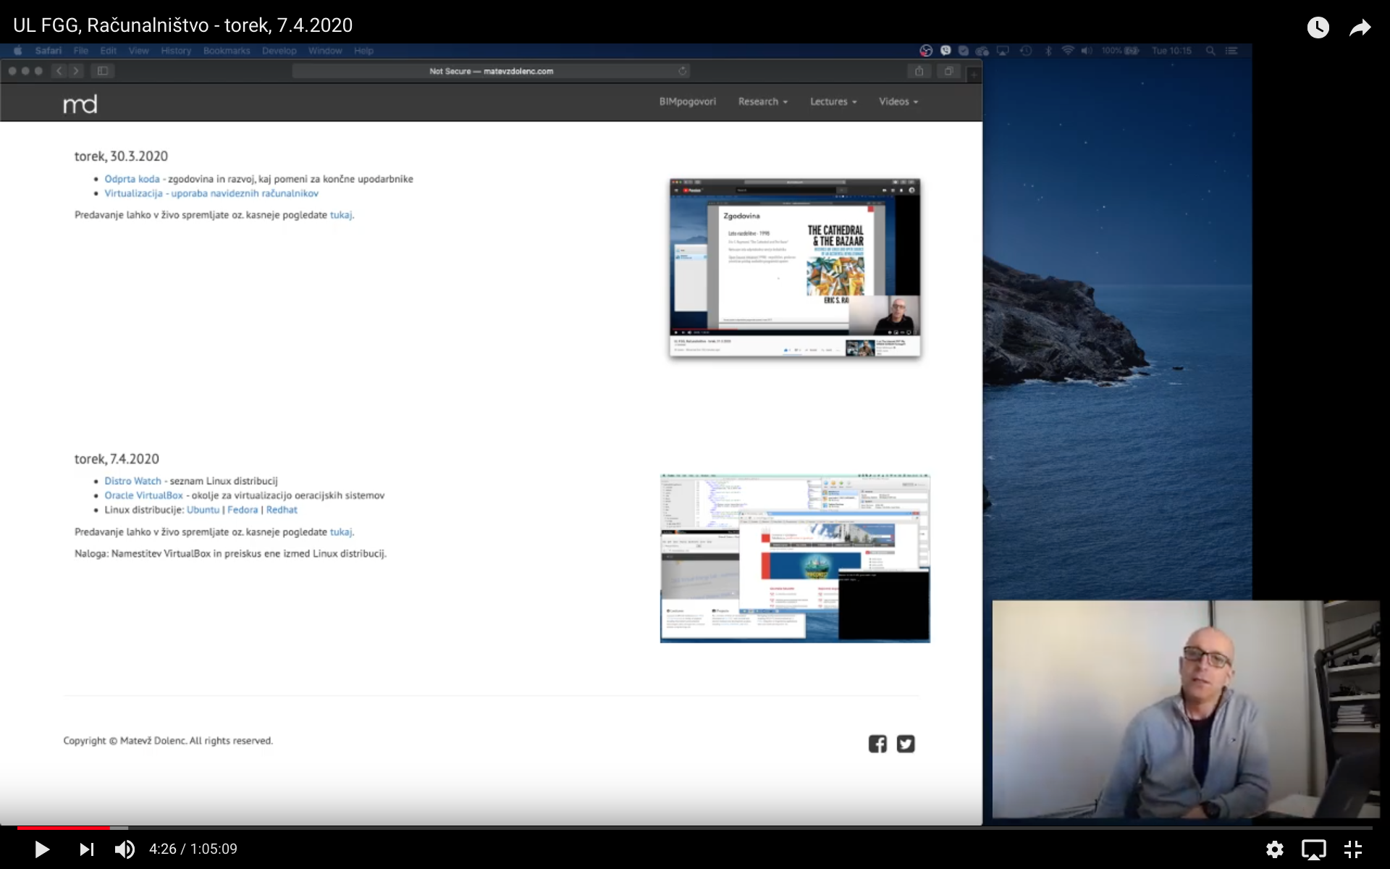The height and width of the screenshot is (869, 1390).
Task: Mute the video volume
Action: tap(125, 849)
